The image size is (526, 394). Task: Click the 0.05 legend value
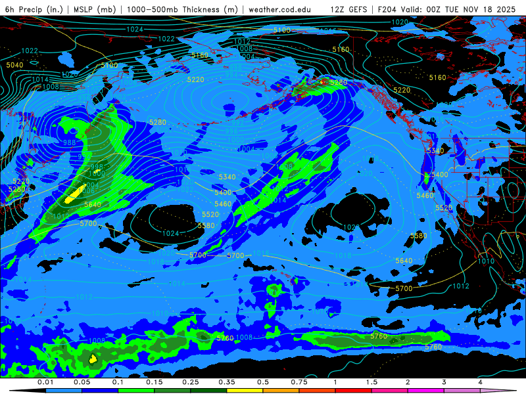point(82,382)
